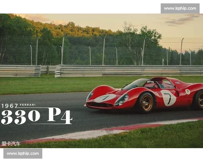
Task: Click the partially visible rear wheel
Action: click(x=199, y=100)
